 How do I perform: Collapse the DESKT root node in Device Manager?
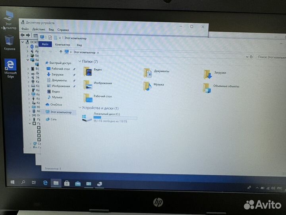click(x=23, y=42)
